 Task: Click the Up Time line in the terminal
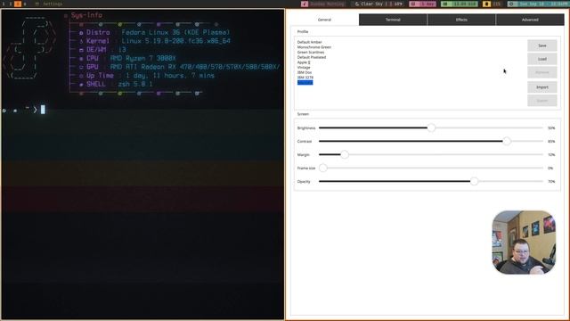tap(146, 76)
